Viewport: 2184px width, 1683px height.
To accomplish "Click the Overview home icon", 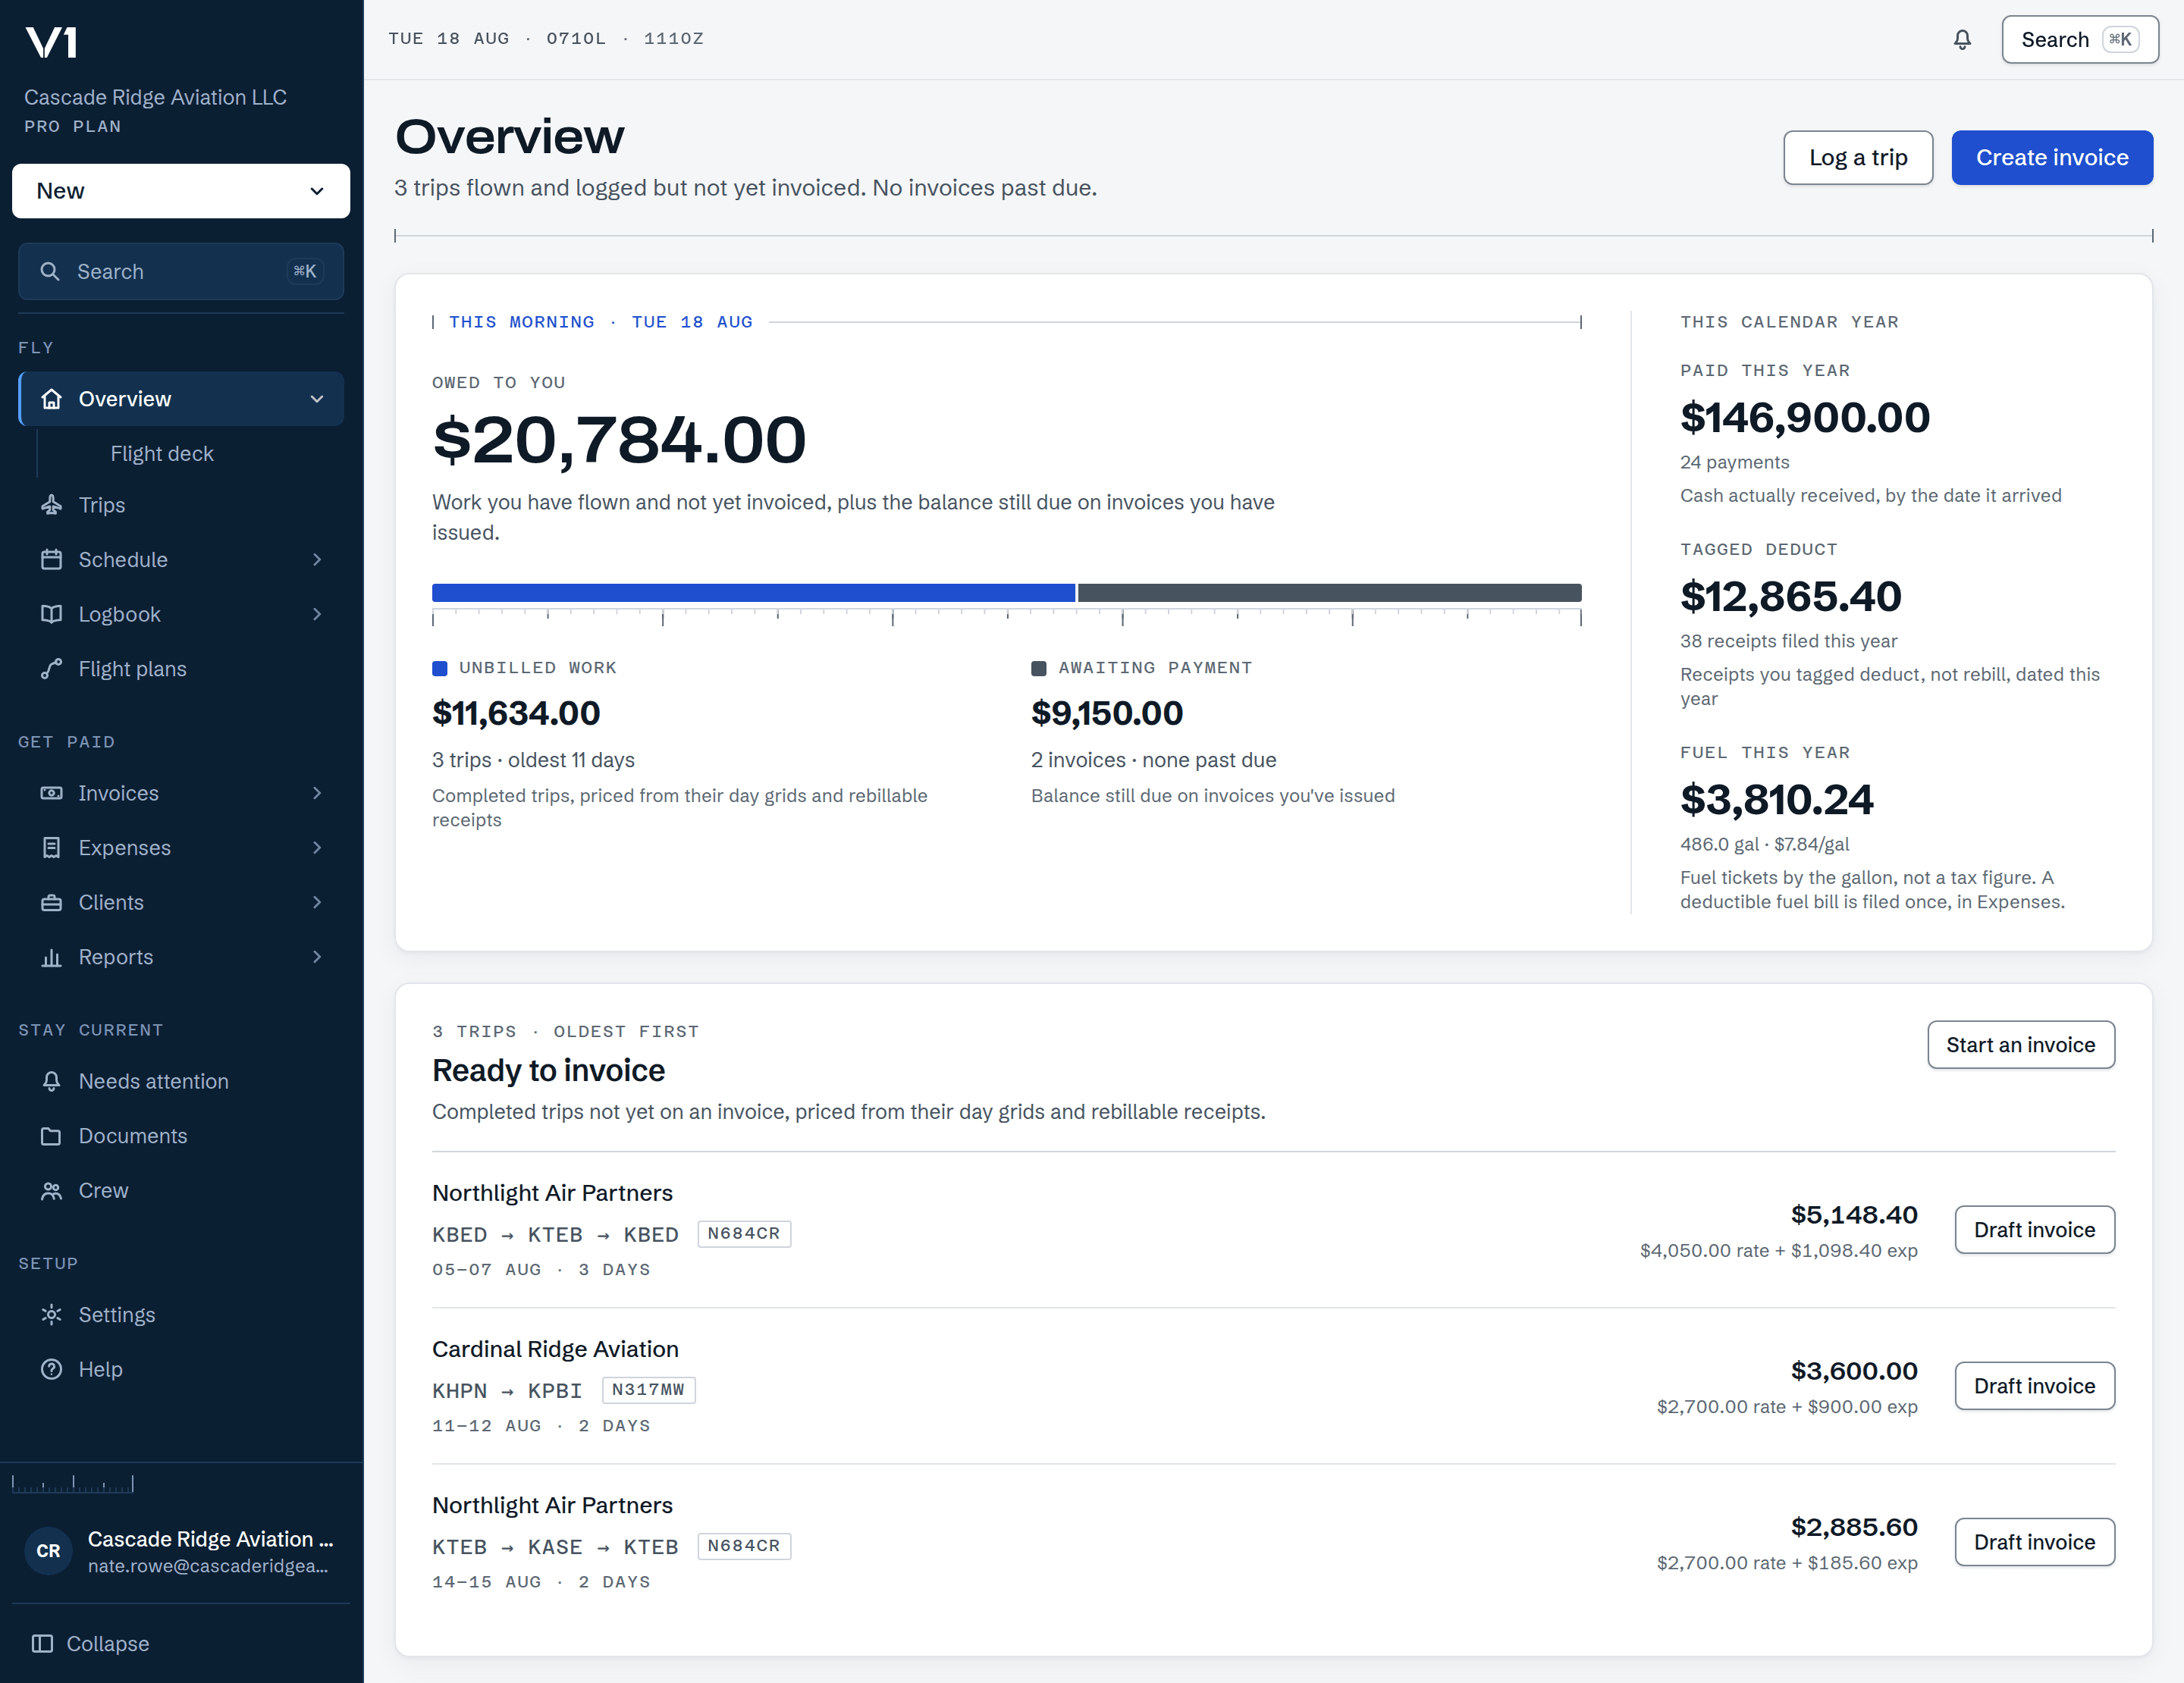I will 51,399.
